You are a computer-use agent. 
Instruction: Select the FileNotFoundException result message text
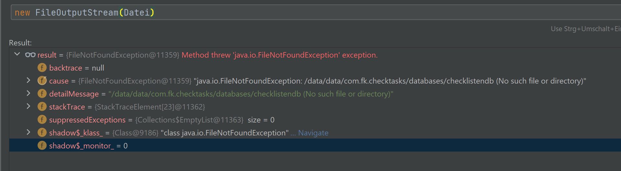tap(279, 55)
